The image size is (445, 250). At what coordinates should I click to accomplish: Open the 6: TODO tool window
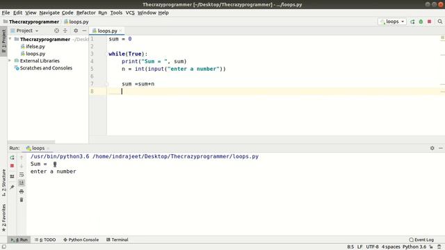coord(45,240)
